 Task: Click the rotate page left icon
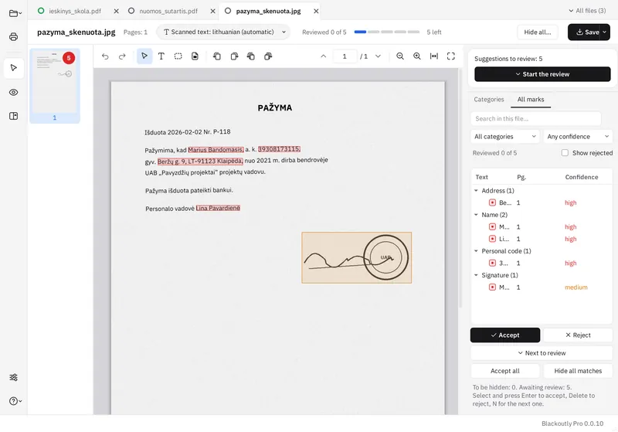tap(217, 56)
